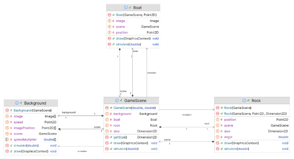Click the field icon beside Background's imagePosition
294x159 pixels.
pos(6,128)
